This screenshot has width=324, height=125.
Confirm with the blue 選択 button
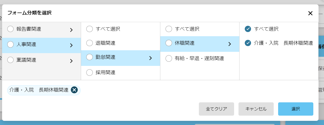pos(296,109)
